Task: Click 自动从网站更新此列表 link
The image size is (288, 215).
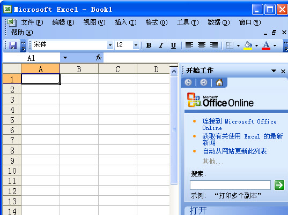Action: click(235, 151)
